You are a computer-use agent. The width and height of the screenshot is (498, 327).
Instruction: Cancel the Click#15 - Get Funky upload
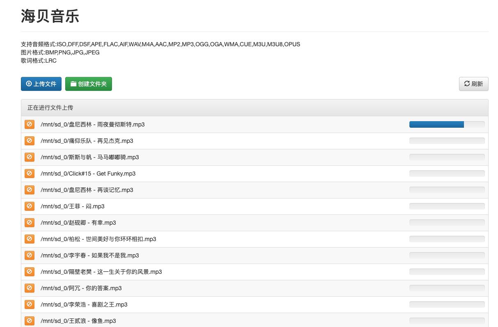29,173
